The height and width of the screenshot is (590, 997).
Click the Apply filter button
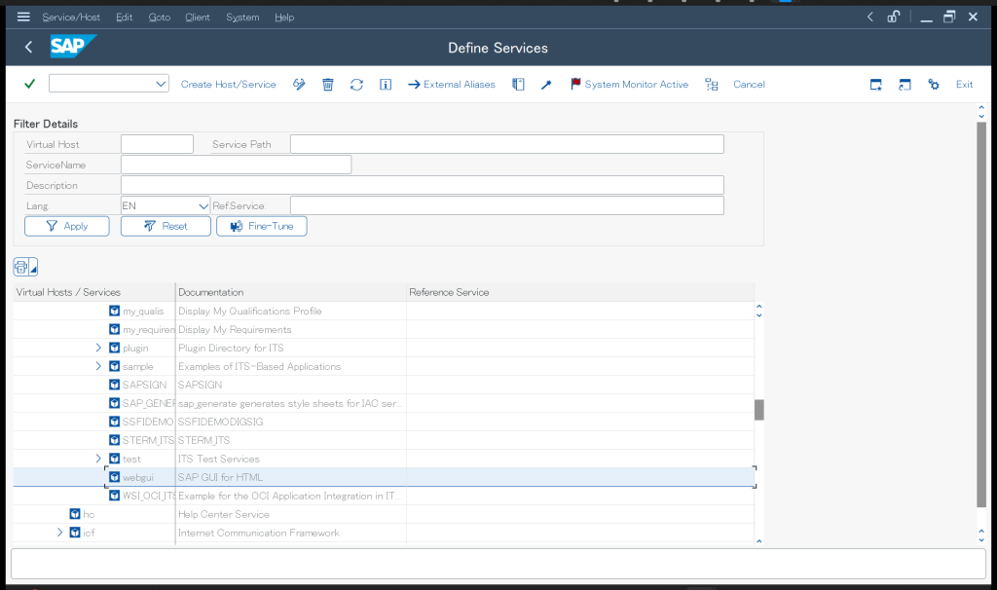67,226
